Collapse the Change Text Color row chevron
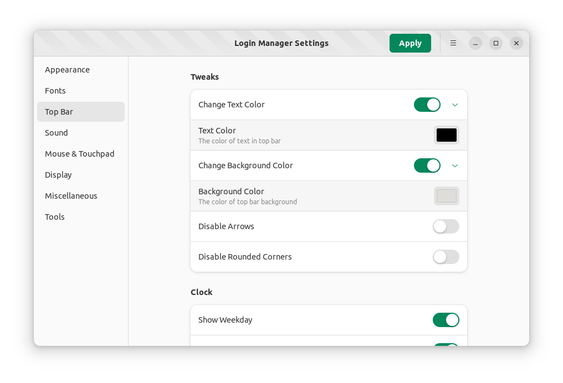The height and width of the screenshot is (383, 563). click(x=455, y=105)
